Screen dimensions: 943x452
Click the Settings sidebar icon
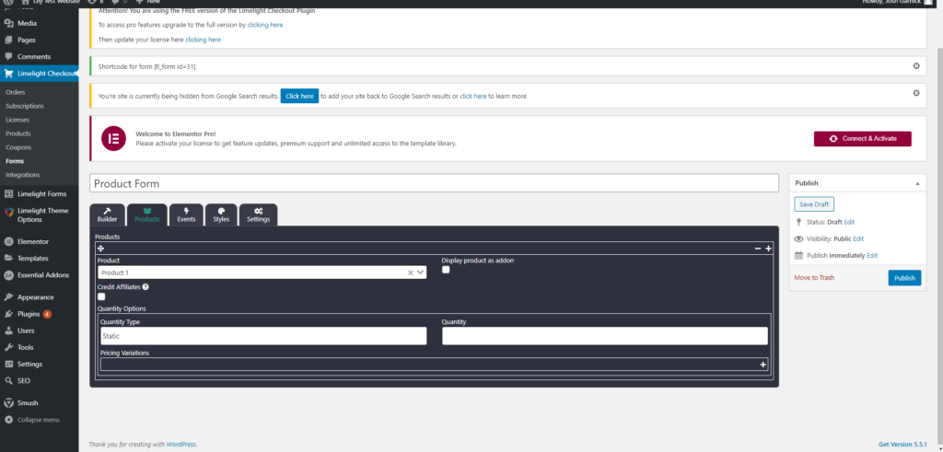[8, 365]
